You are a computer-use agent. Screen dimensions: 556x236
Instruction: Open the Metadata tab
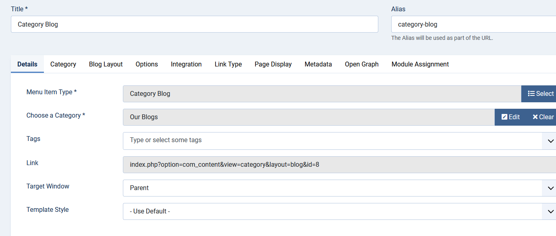click(318, 64)
